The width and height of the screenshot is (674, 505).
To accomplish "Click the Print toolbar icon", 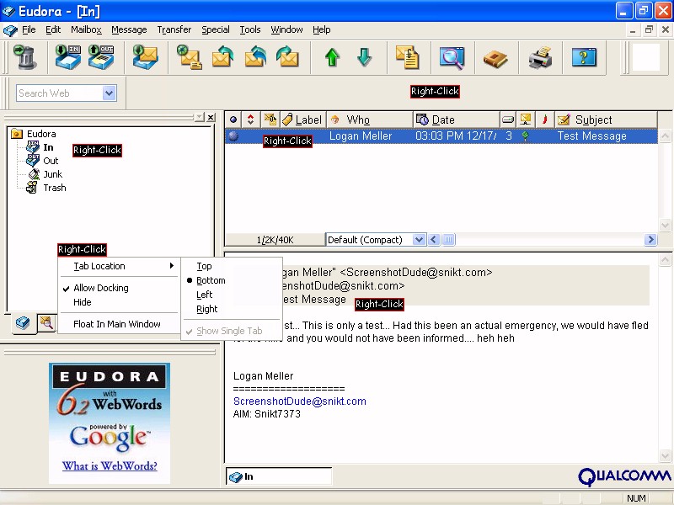I will pos(540,57).
